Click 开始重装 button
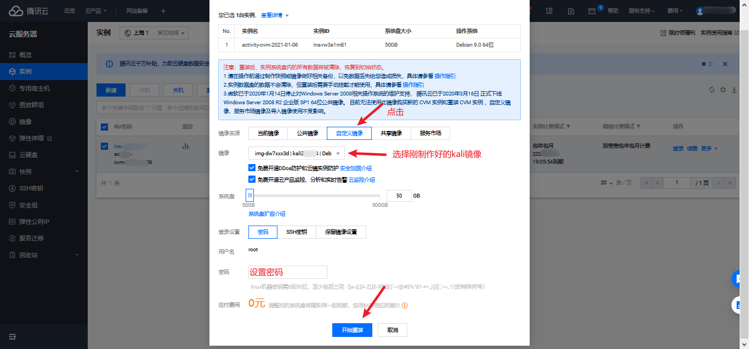The height and width of the screenshot is (349, 749). pos(352,330)
